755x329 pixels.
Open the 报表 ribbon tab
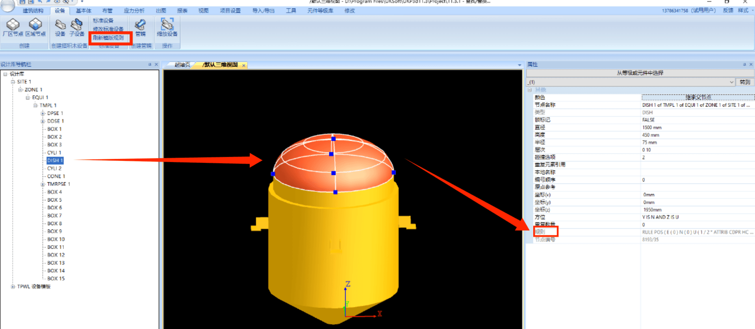[x=182, y=11]
